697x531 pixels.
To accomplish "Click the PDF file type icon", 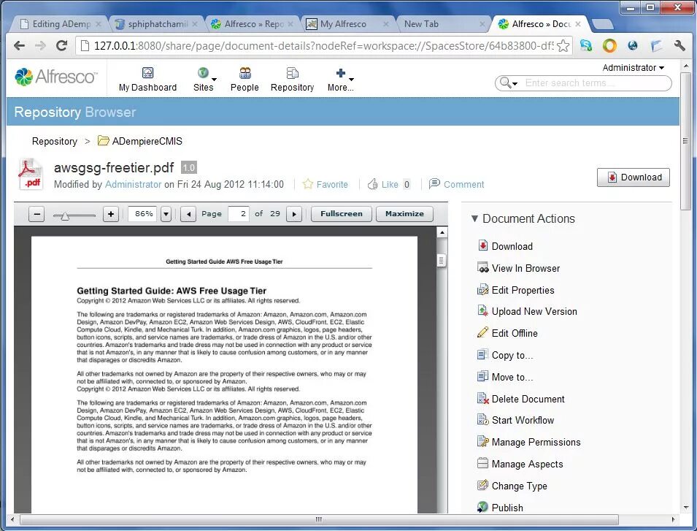I will click(x=30, y=175).
